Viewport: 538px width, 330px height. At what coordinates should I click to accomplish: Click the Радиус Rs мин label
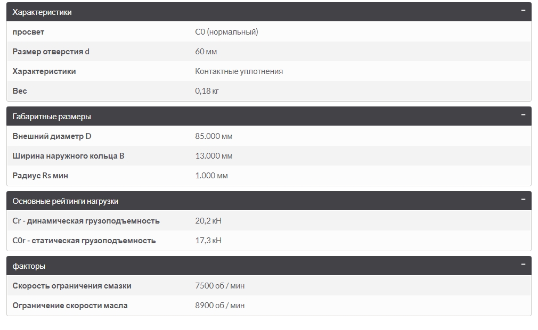coord(40,176)
